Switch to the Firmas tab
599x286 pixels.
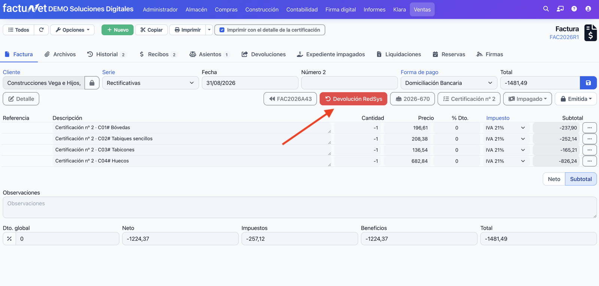click(489, 54)
